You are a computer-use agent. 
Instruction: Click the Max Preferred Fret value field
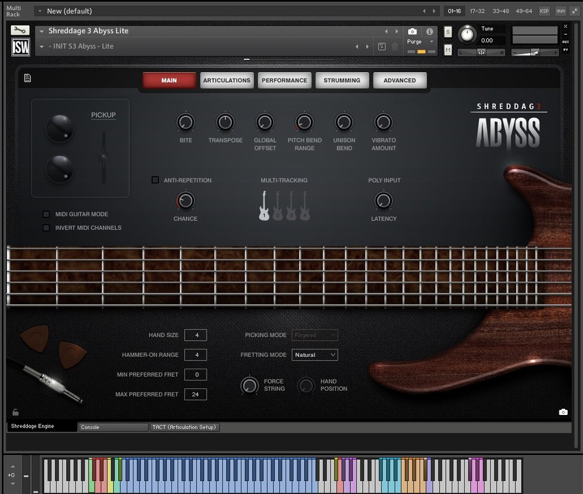[195, 394]
